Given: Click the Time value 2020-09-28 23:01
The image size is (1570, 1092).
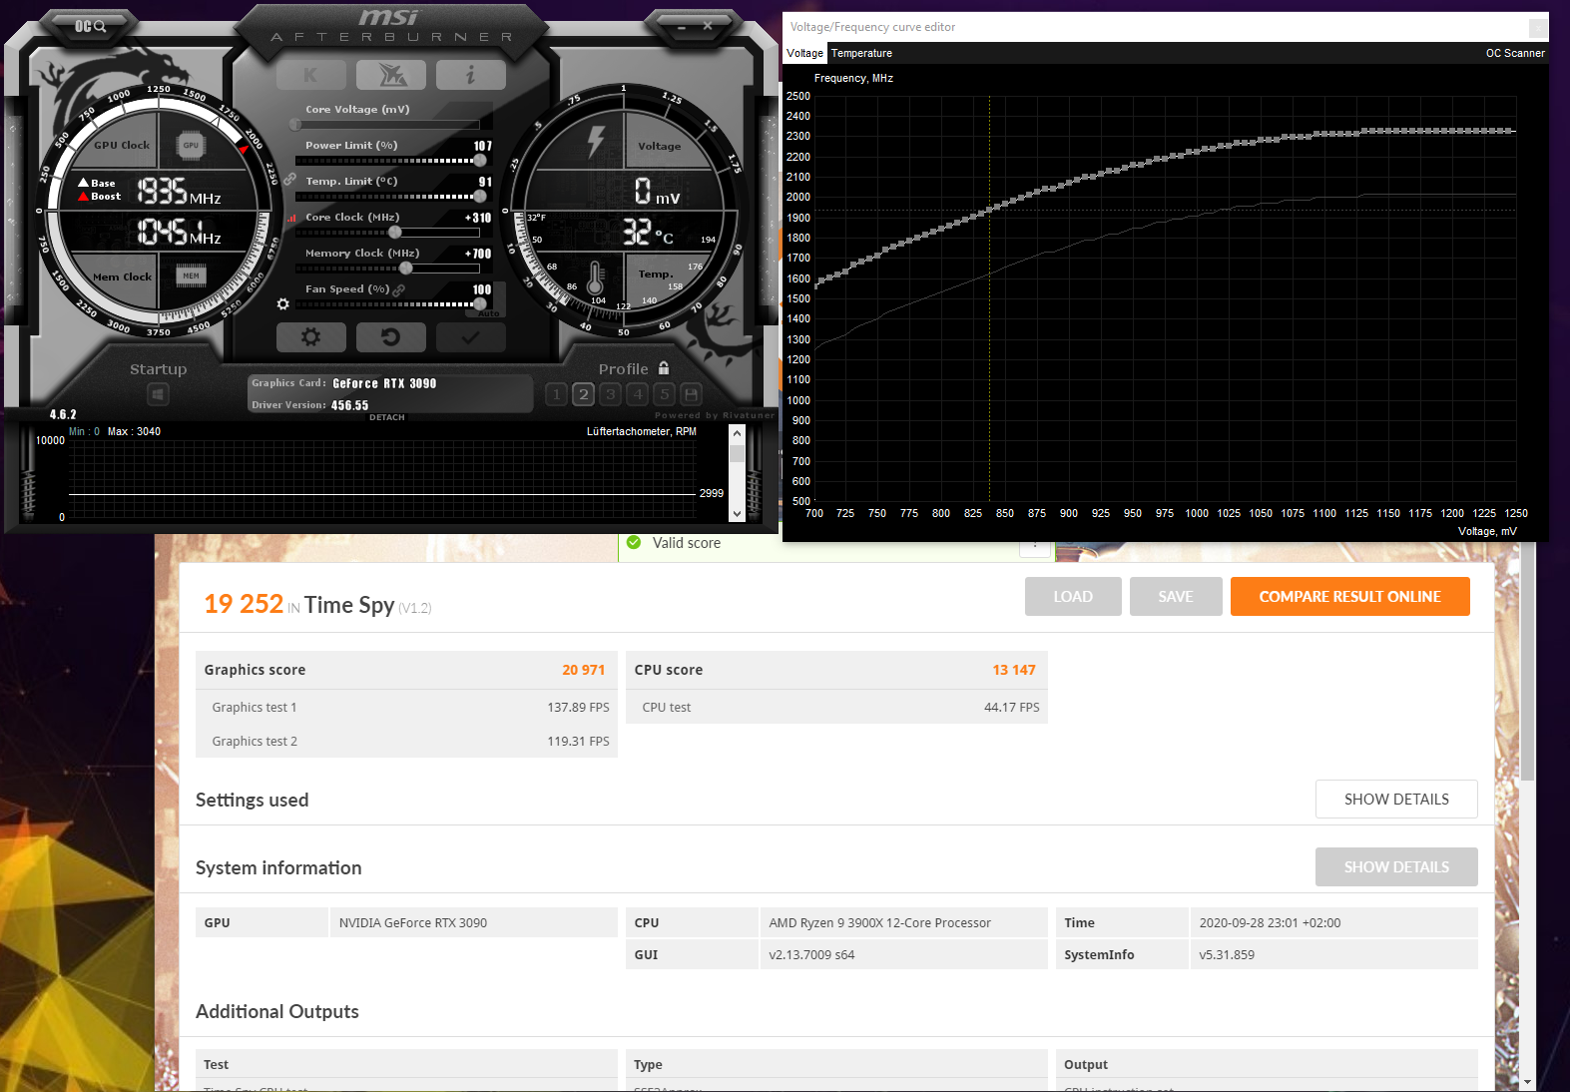Looking at the screenshot, I should (x=1270, y=923).
